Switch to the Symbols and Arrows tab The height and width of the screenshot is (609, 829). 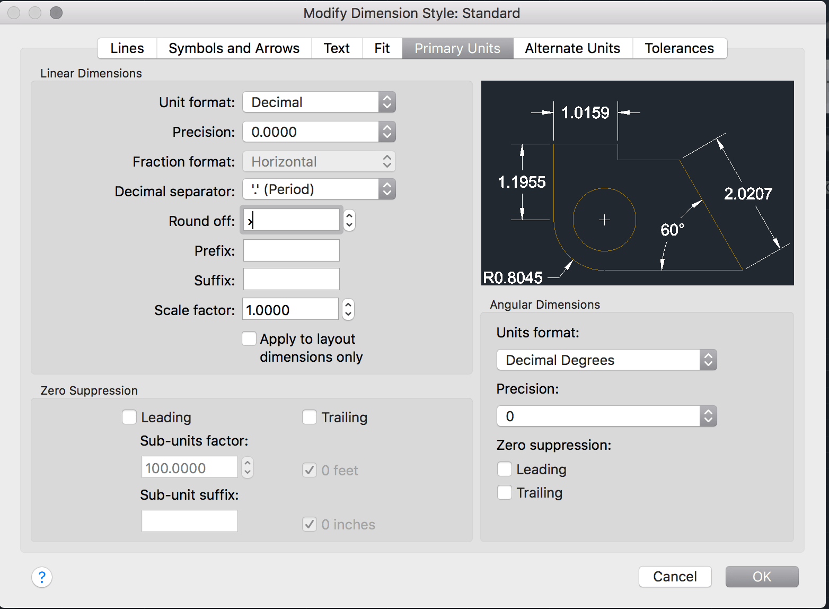click(234, 48)
